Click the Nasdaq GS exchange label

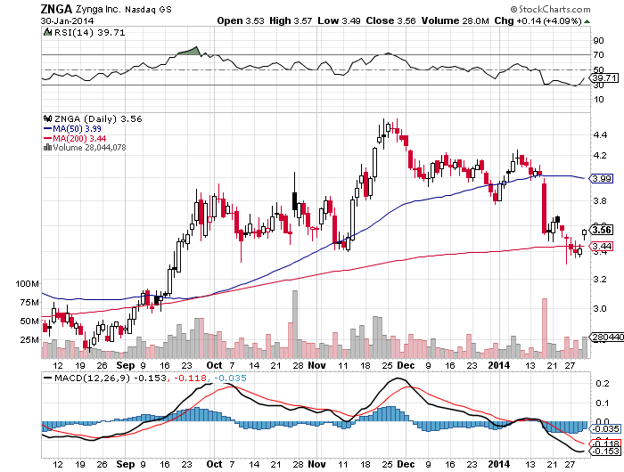click(x=149, y=10)
